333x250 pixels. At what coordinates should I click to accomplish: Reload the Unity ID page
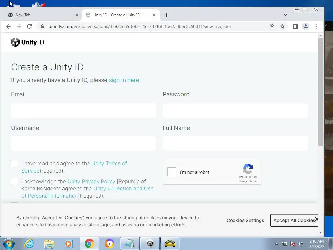click(29, 26)
